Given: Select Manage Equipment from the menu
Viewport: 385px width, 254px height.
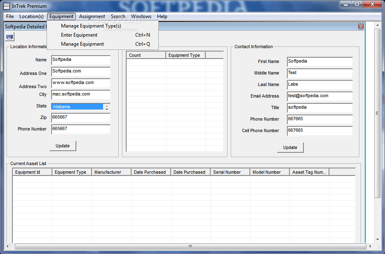Looking at the screenshot, I should click(x=103, y=44).
